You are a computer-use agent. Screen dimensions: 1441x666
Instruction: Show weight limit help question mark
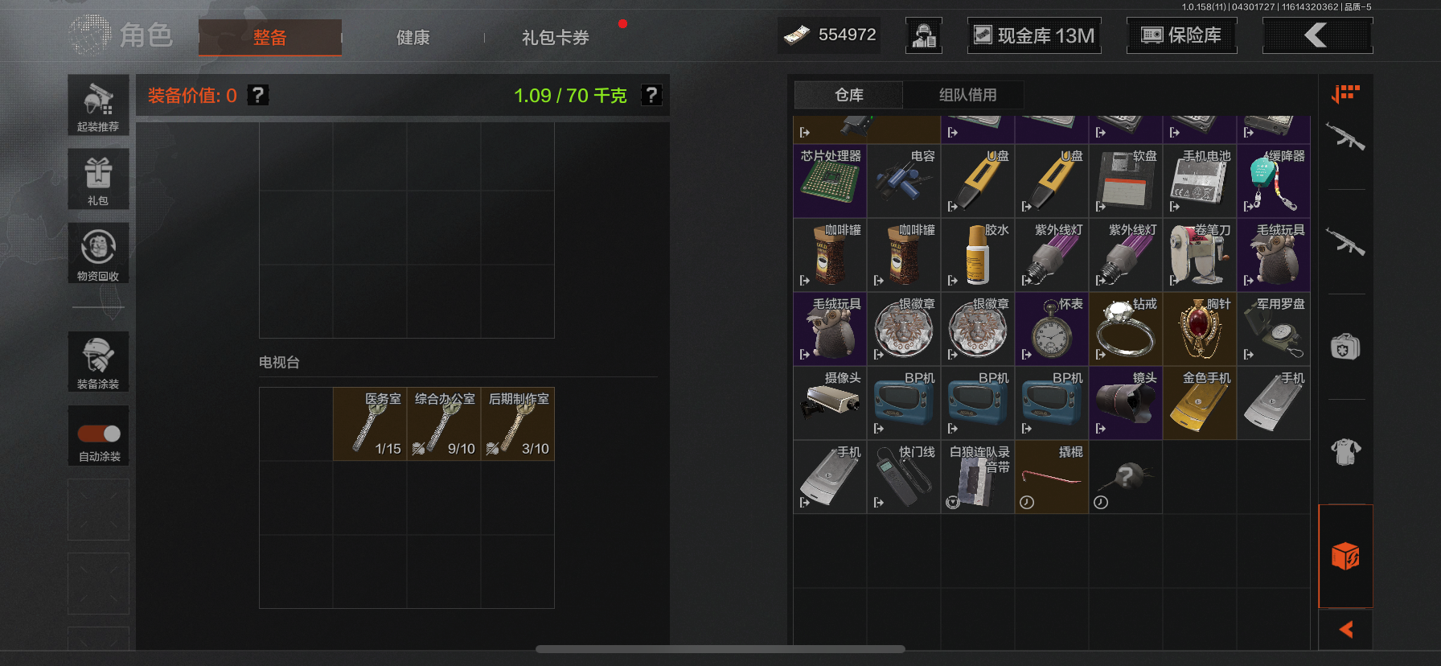(651, 95)
